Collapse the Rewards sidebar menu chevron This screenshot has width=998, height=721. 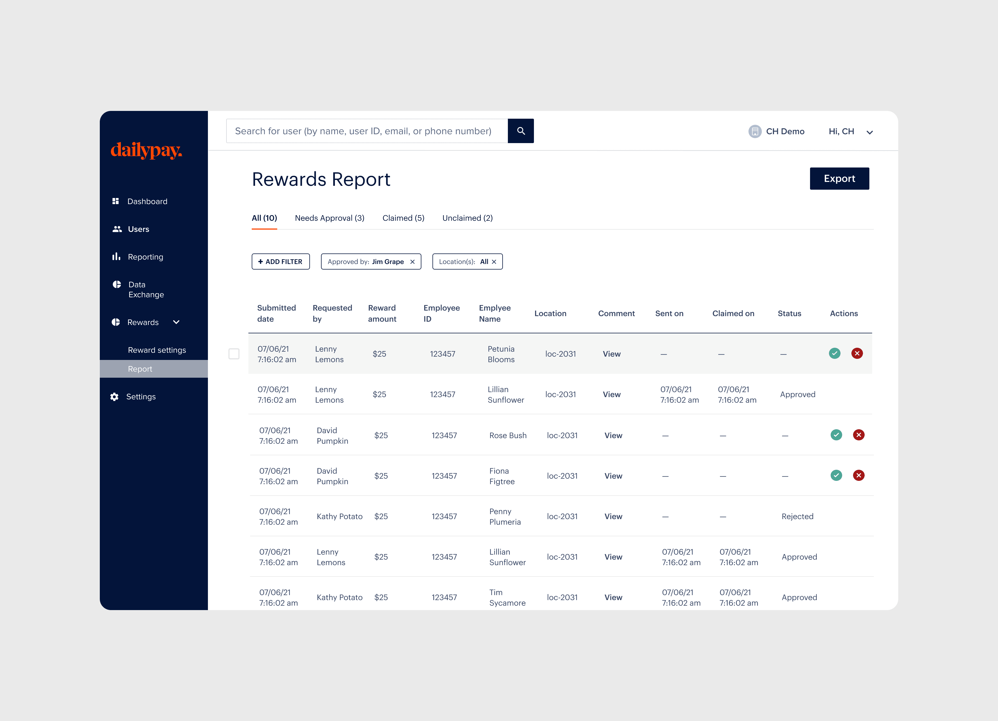tap(176, 322)
